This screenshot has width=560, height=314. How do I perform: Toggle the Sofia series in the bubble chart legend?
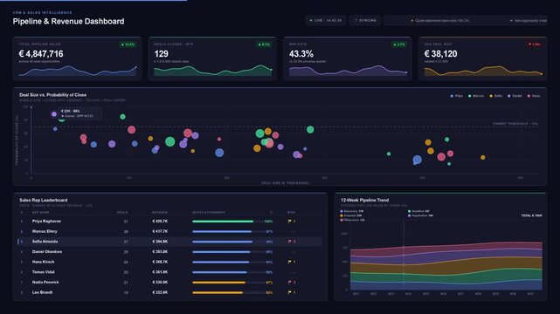coord(495,96)
